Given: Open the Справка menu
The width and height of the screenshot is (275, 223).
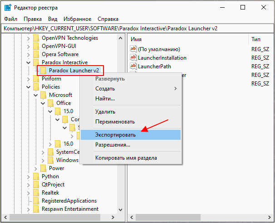Looking at the screenshot, I should click(108, 19).
